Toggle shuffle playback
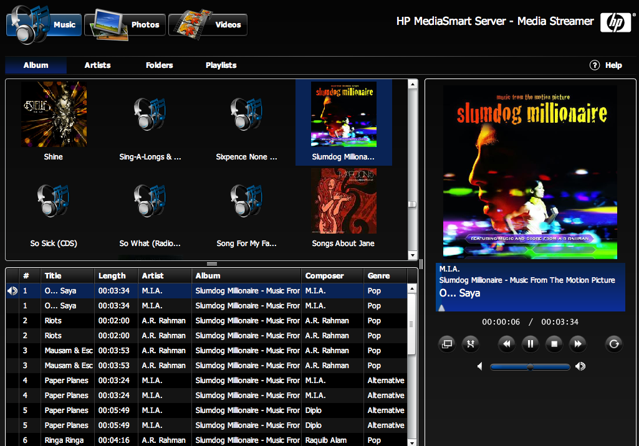Image resolution: width=639 pixels, height=446 pixels. click(471, 344)
